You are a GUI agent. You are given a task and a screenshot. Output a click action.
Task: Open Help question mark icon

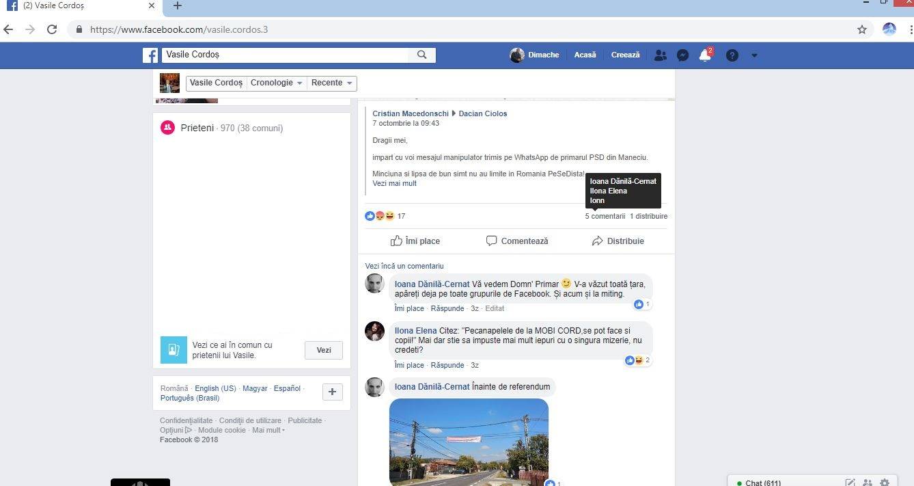click(732, 55)
